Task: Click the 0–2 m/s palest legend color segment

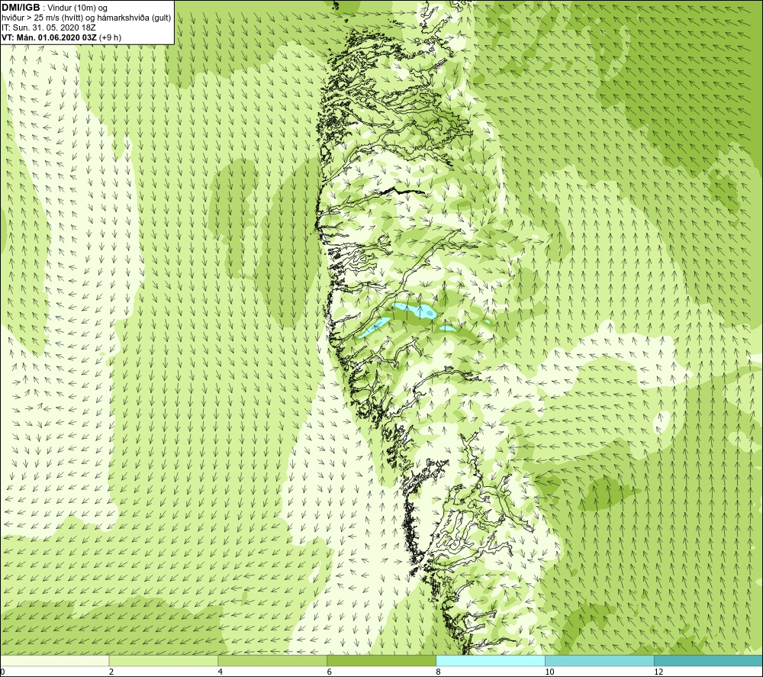Action: (x=54, y=660)
